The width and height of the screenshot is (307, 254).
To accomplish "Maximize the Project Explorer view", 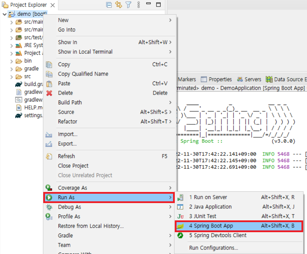I will (x=159, y=5).
